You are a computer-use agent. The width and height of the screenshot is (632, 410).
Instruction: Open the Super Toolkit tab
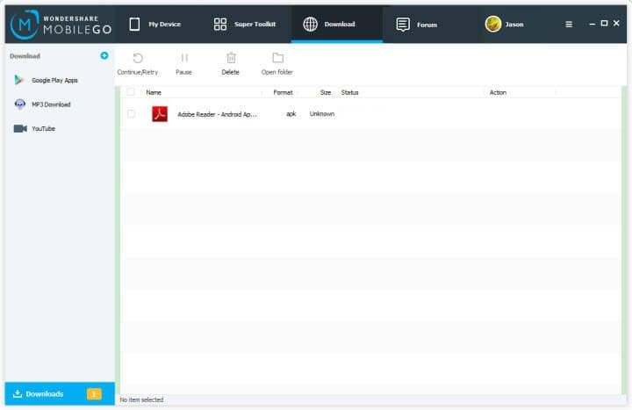click(245, 25)
